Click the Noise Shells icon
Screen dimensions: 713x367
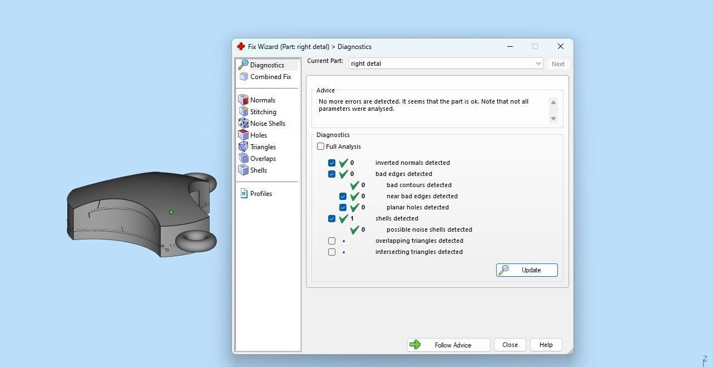(x=243, y=124)
